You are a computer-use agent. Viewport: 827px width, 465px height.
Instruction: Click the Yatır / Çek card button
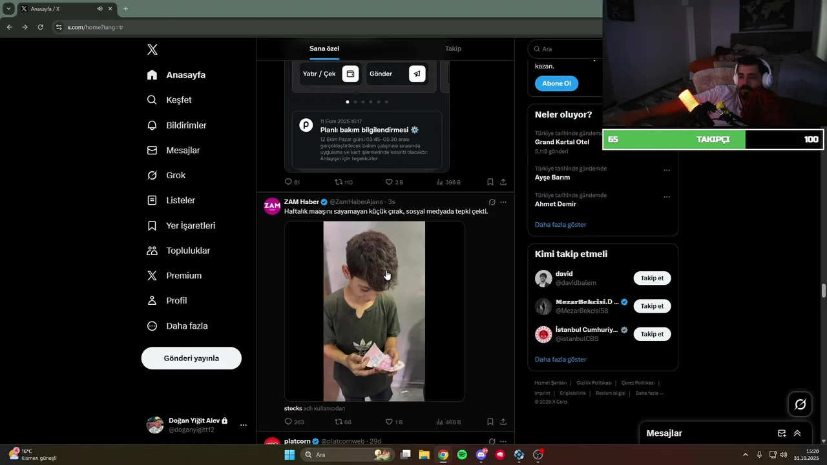point(330,74)
